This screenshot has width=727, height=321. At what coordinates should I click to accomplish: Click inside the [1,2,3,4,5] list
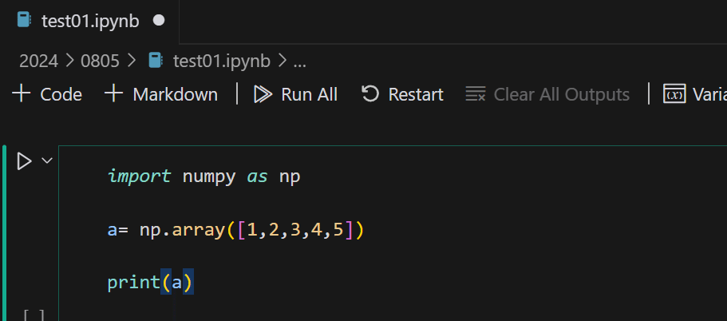[x=295, y=231]
